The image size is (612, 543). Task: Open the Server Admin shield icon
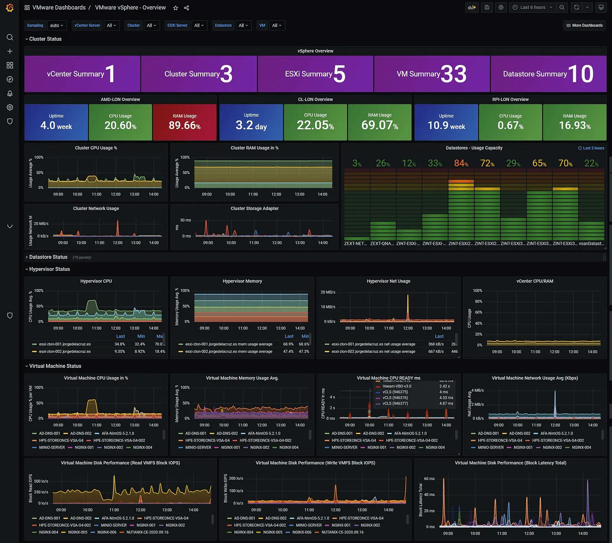[x=10, y=121]
